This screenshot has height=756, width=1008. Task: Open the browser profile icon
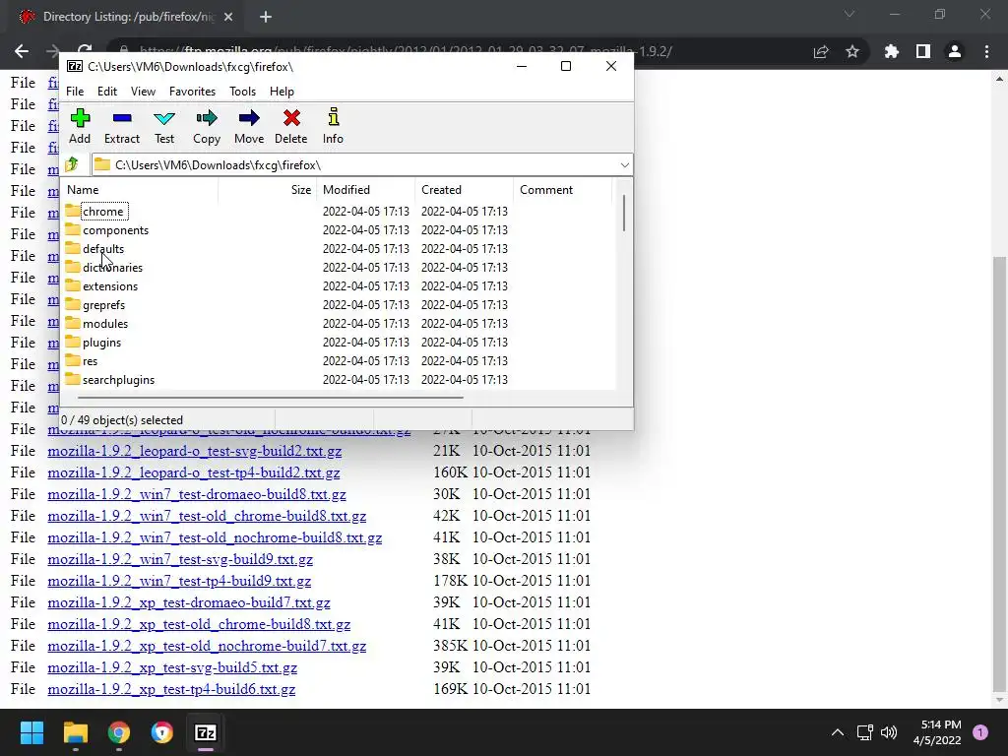[955, 51]
